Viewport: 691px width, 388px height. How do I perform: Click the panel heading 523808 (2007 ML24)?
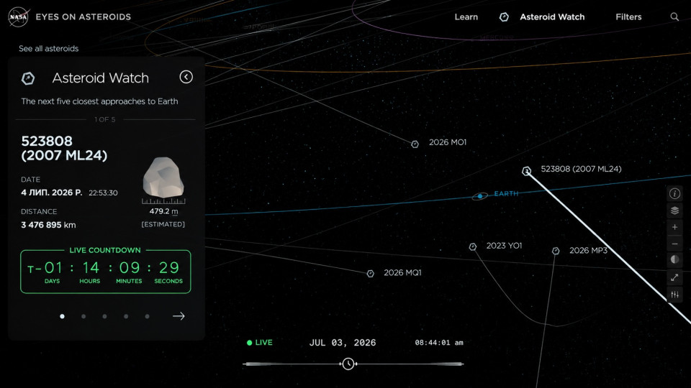(64, 148)
